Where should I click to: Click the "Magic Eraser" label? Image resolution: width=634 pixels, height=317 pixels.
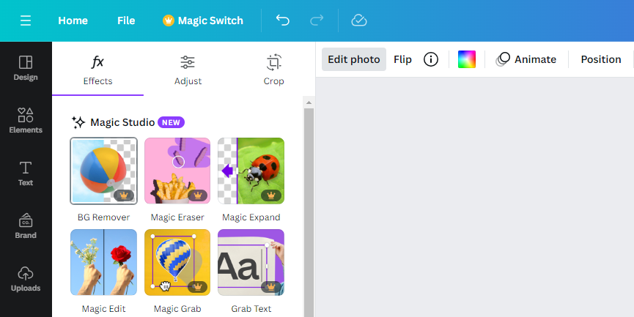pos(177,217)
